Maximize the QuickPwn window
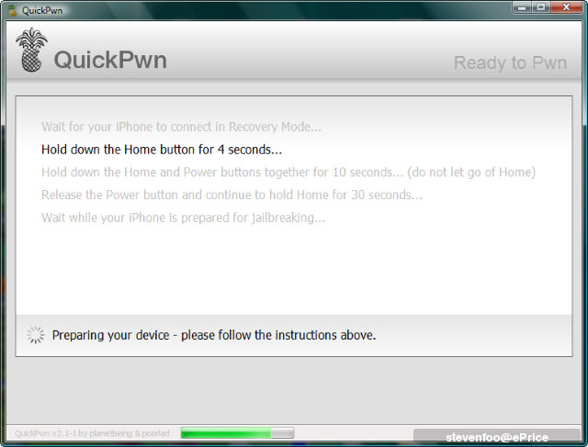 coord(541,7)
